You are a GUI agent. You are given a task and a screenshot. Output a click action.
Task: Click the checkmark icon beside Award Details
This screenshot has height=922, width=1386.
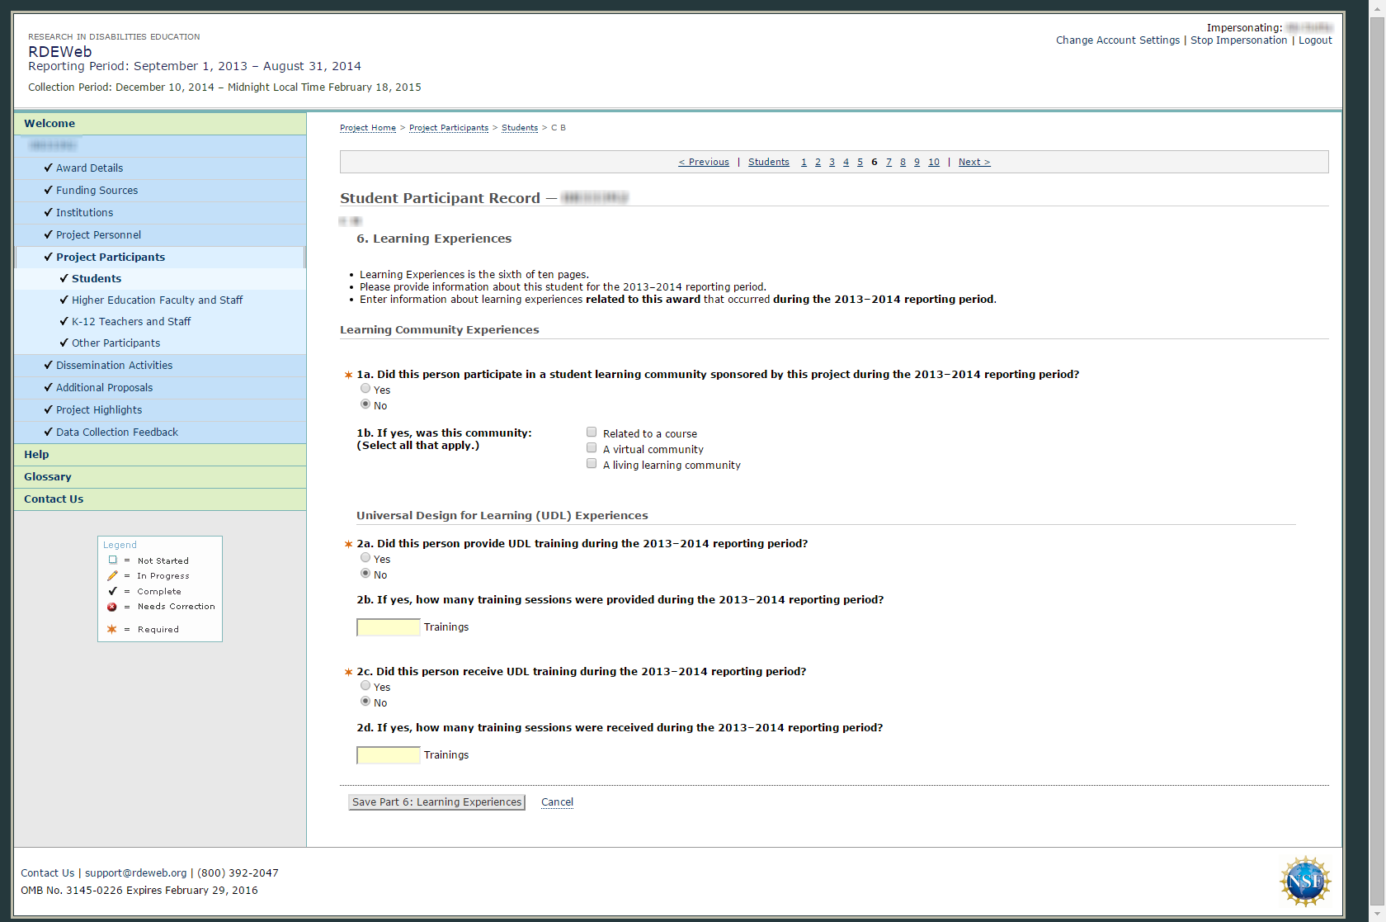pyautogui.click(x=48, y=168)
